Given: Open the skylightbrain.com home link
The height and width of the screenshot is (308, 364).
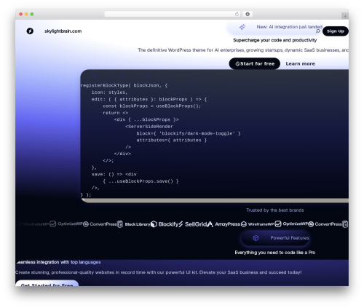Looking at the screenshot, I should [63, 31].
